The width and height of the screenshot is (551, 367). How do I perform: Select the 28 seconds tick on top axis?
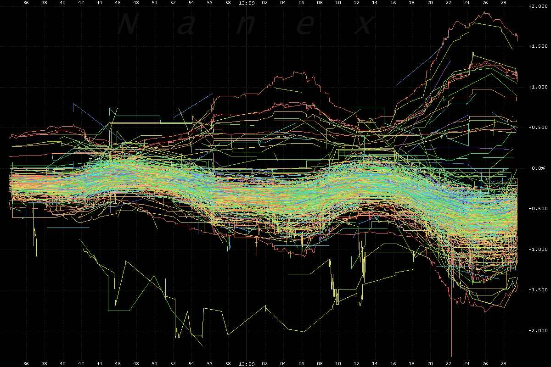(504, 3)
